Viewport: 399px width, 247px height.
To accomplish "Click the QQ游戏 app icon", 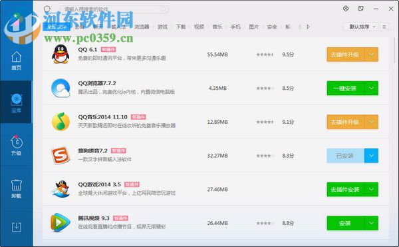I will coord(61,189).
